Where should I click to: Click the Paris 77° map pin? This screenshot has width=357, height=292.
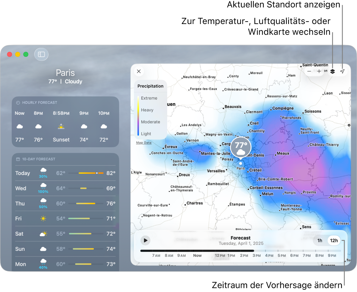tap(241, 147)
